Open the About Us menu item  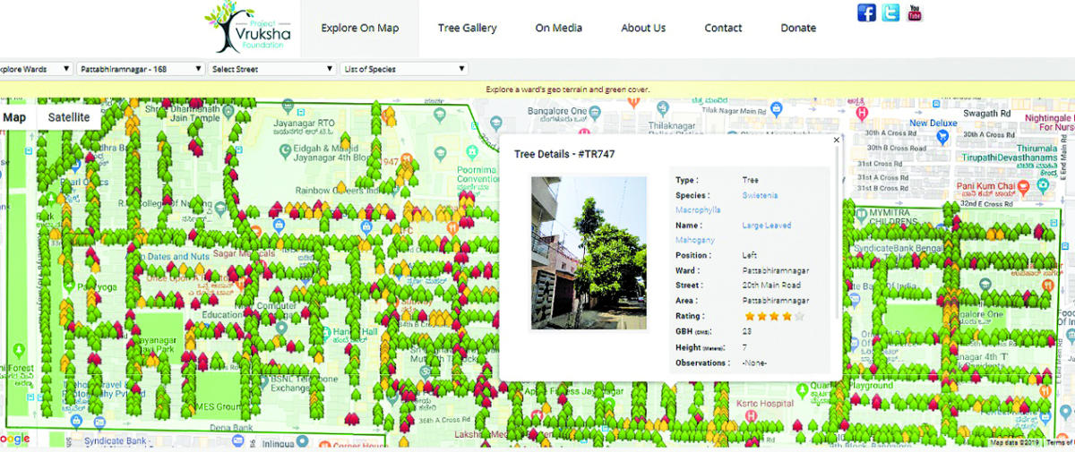tap(643, 28)
